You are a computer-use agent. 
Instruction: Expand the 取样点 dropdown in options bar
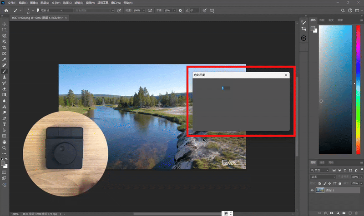coord(50,10)
